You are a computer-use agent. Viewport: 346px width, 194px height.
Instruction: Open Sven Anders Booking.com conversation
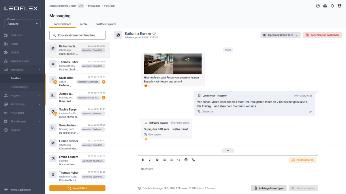pos(77,129)
